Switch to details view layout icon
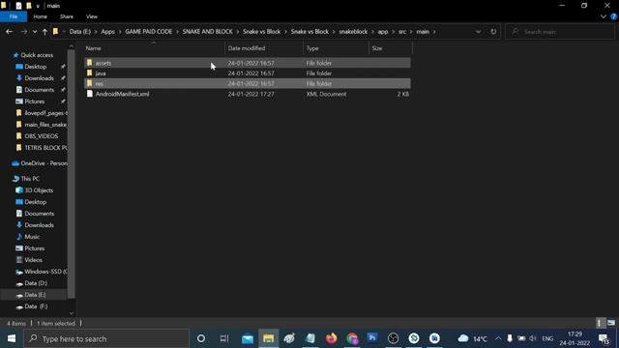This screenshot has width=619, height=348. tap(600, 323)
